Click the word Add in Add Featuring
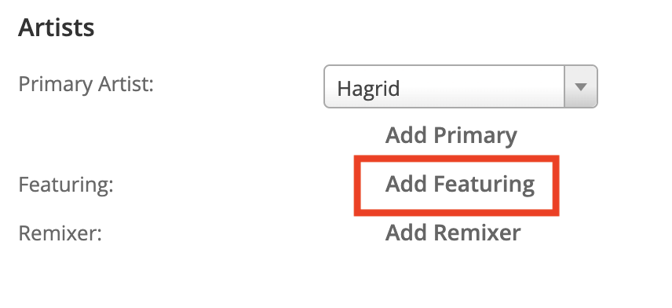Viewport: 672px width, 308px height. pos(406,184)
